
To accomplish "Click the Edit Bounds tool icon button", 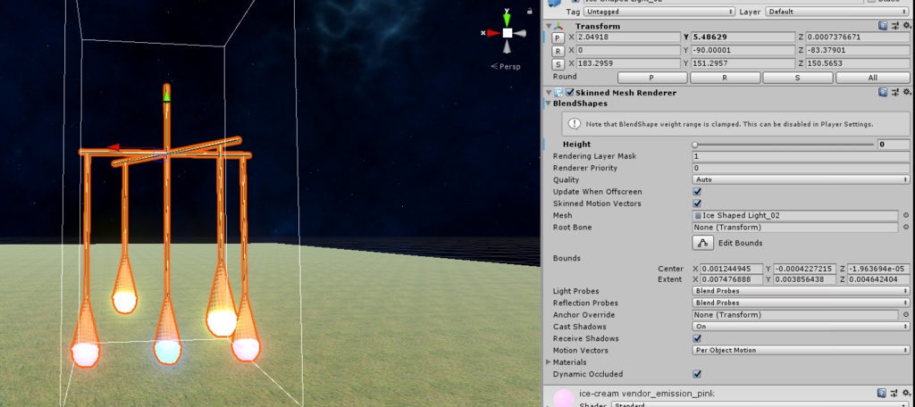I will pyautogui.click(x=702, y=243).
